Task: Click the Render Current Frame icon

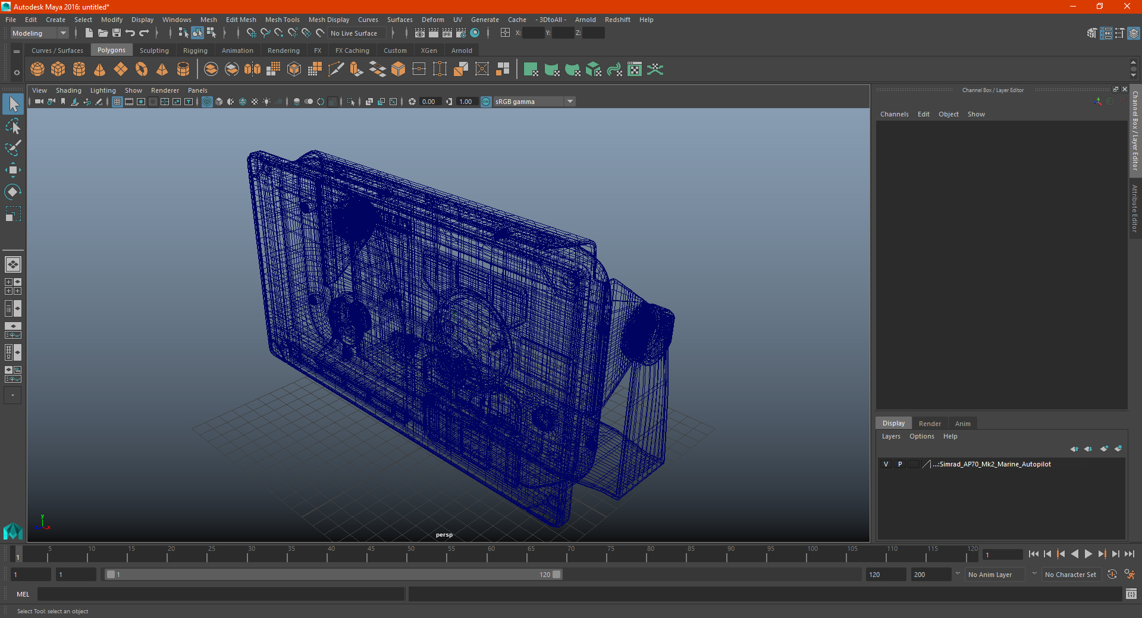Action: pos(434,33)
